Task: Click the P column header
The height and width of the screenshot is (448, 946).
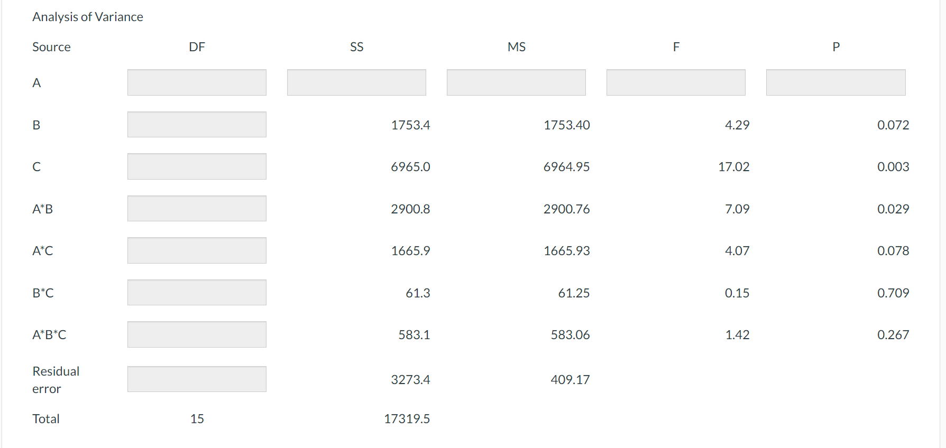Action: coord(835,46)
